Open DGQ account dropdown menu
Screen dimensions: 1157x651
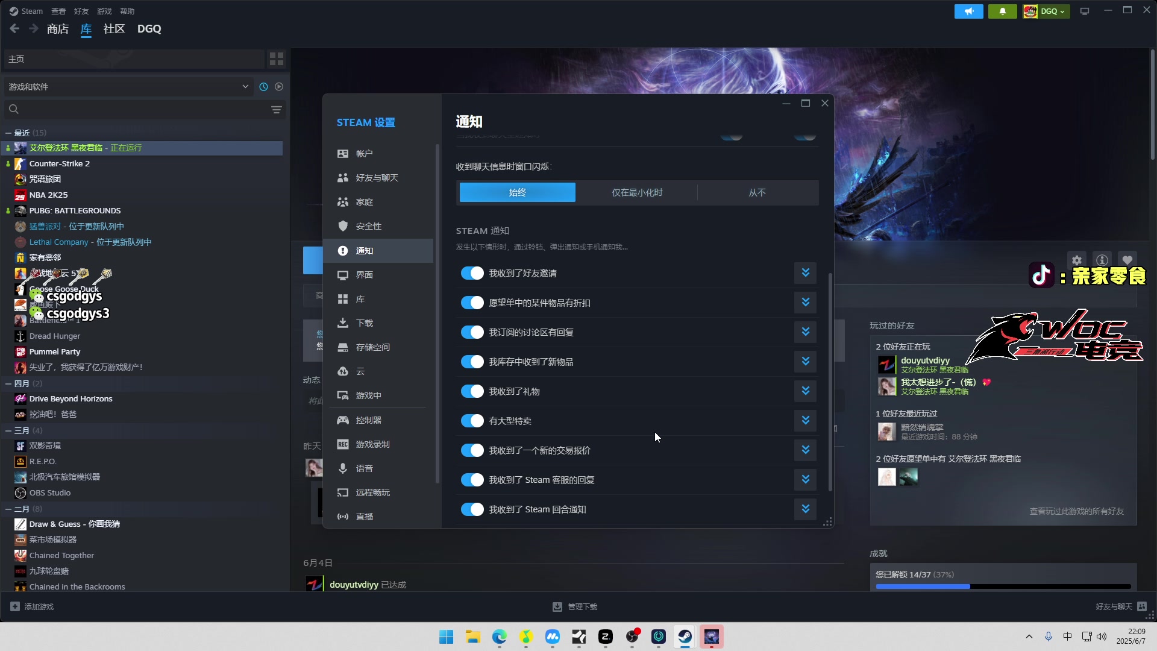(1046, 11)
